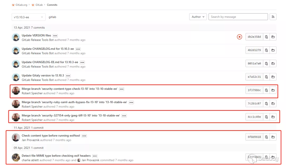Expand description of Update CHANGELOG.md commit
286x166 pixels.
tap(78, 49)
